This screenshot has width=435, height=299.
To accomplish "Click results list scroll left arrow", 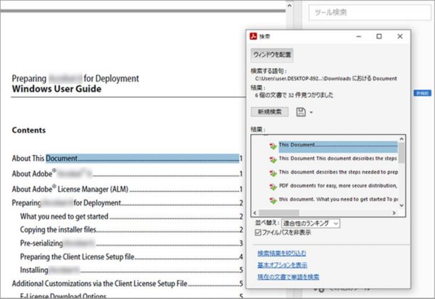I will [x=255, y=213].
